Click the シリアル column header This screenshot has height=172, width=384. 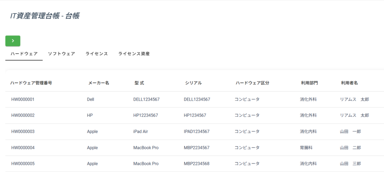193,83
